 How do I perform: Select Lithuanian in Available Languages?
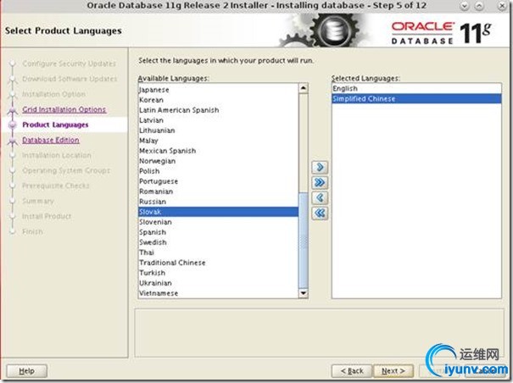(218, 130)
